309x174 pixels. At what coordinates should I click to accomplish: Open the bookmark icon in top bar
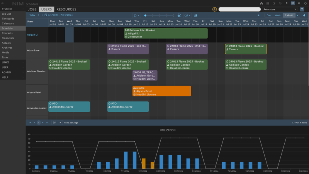tap(287, 3)
